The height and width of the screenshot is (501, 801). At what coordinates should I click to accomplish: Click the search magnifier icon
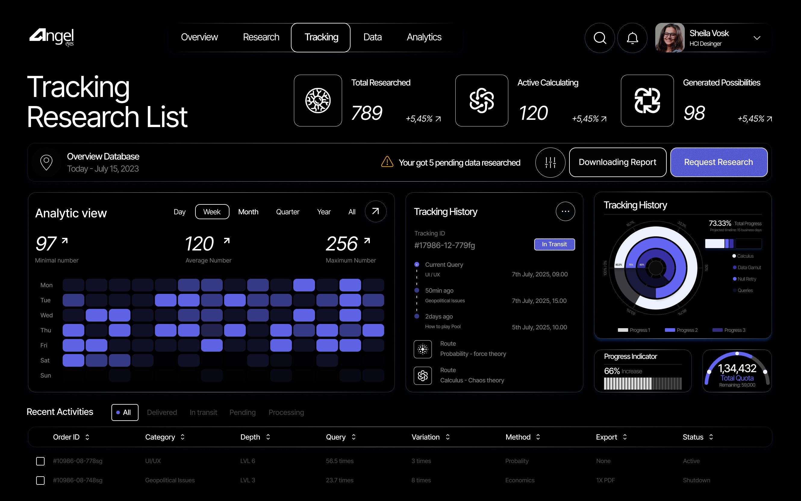tap(600, 38)
